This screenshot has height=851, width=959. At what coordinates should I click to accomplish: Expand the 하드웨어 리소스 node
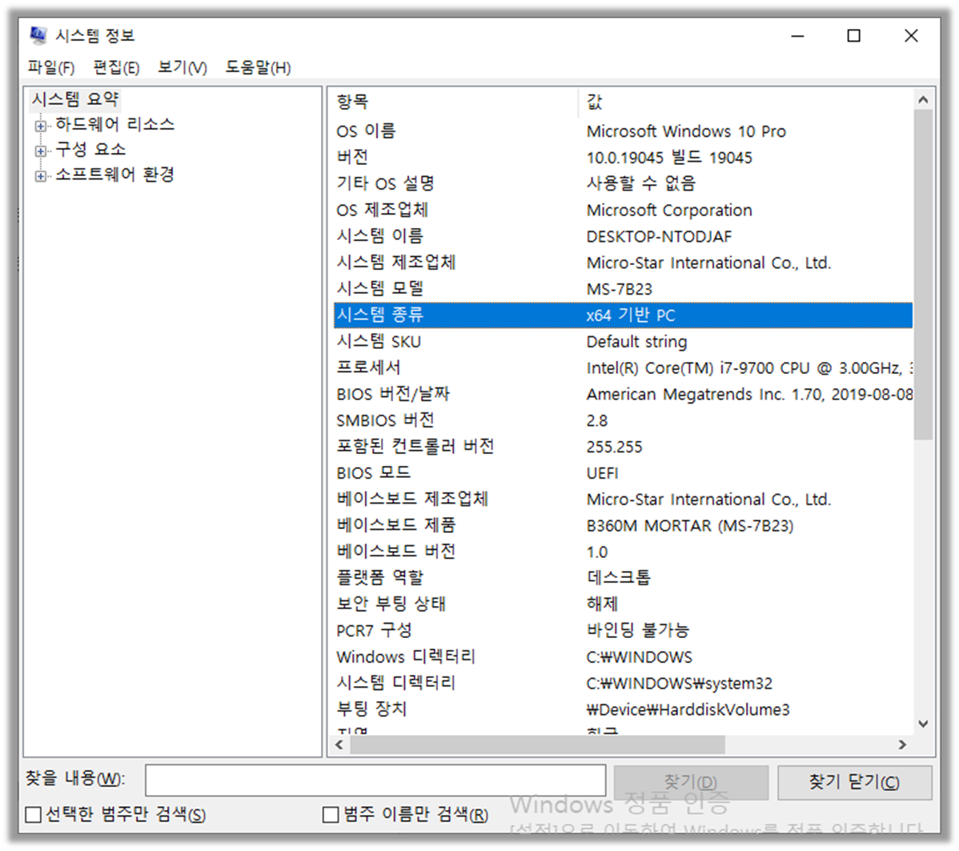click(x=40, y=126)
